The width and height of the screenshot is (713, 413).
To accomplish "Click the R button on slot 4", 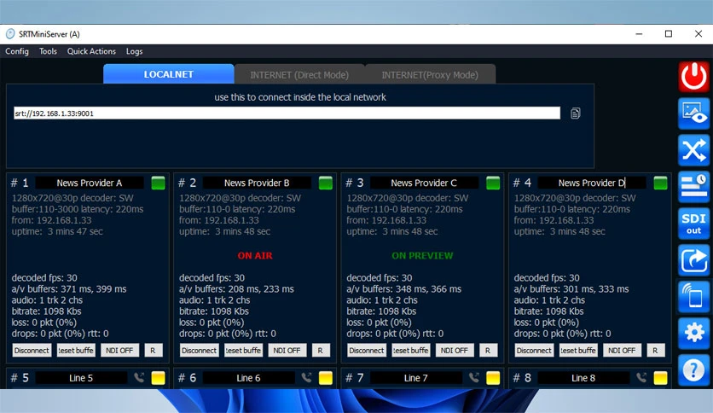I will click(x=655, y=350).
